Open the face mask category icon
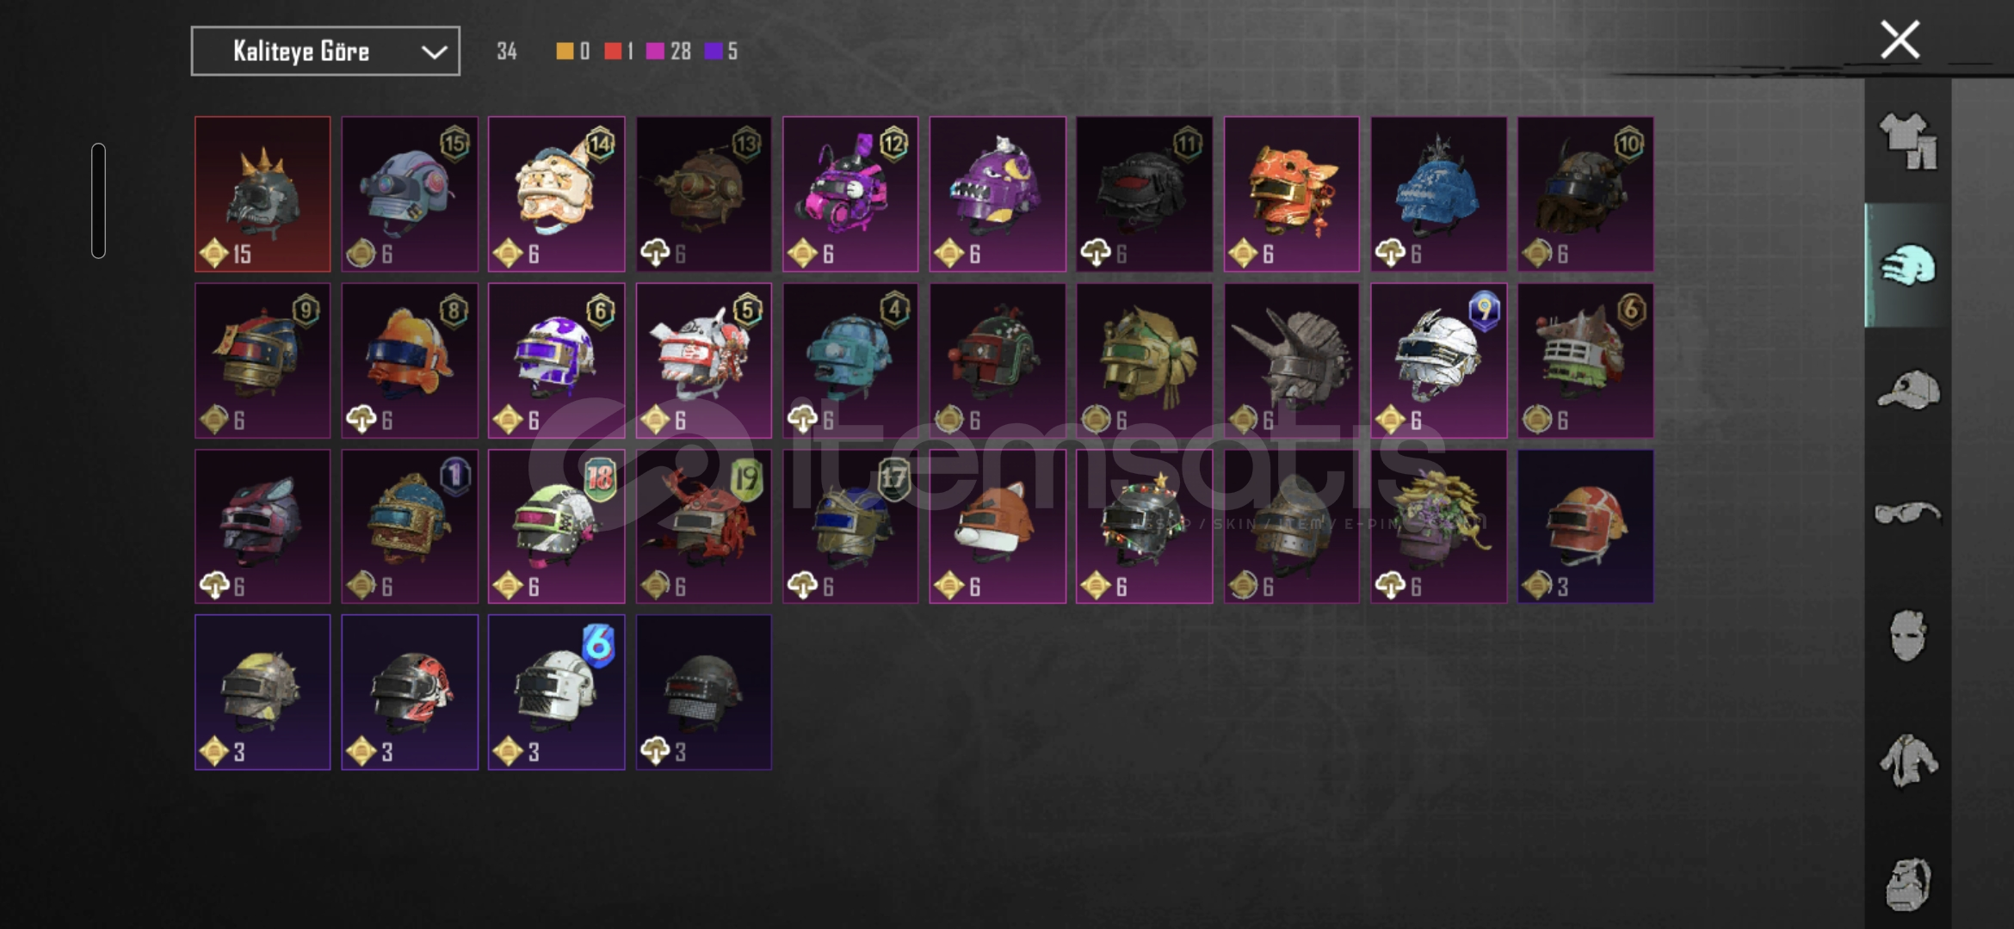 (1907, 636)
